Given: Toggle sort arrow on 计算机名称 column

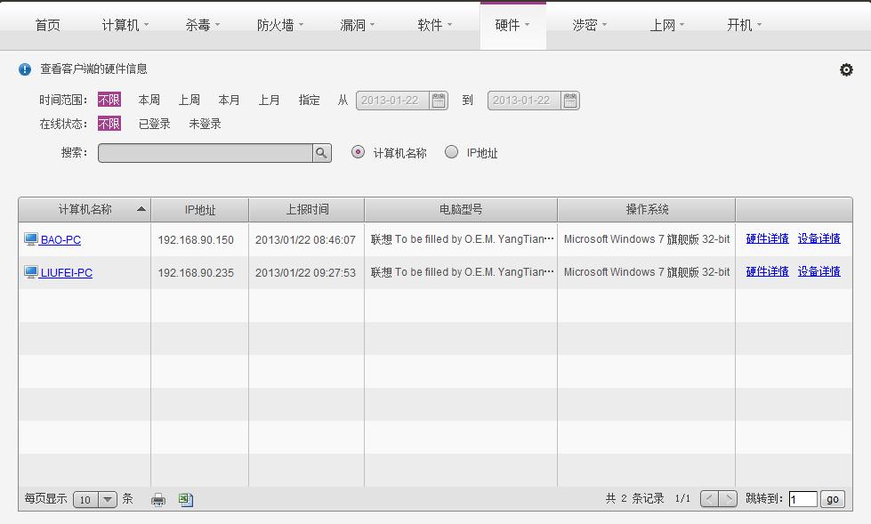Looking at the screenshot, I should [141, 209].
